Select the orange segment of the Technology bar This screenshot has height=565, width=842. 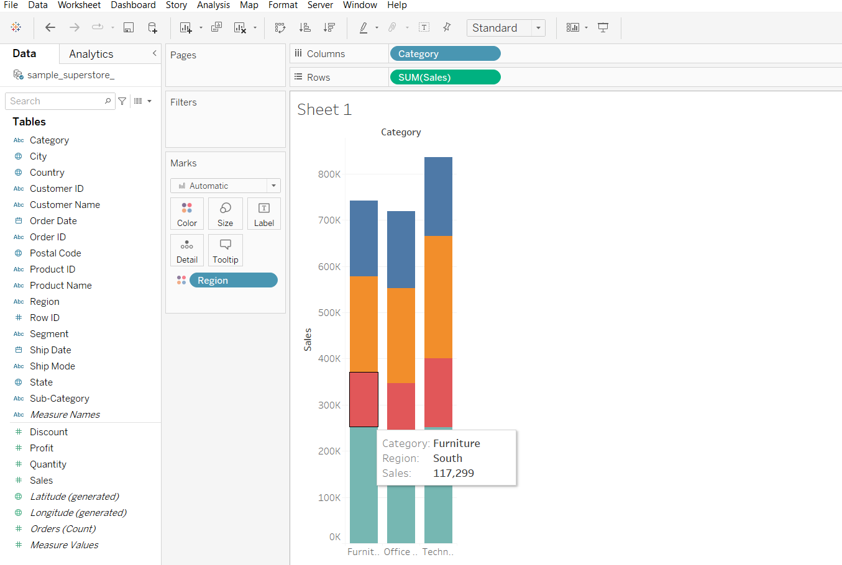pyautogui.click(x=438, y=297)
